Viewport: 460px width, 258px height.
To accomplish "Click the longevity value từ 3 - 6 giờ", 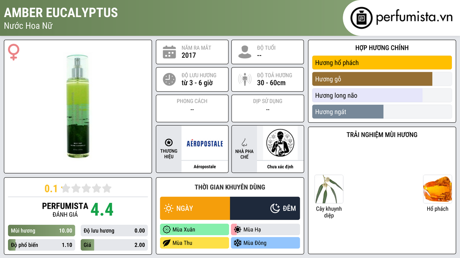I will click(197, 83).
